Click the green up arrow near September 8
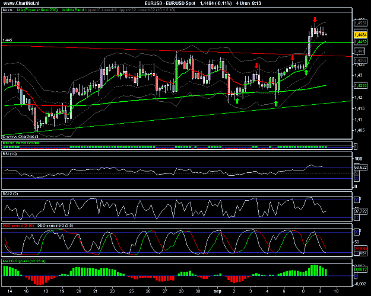This screenshot has height=296, width=371. (306, 72)
